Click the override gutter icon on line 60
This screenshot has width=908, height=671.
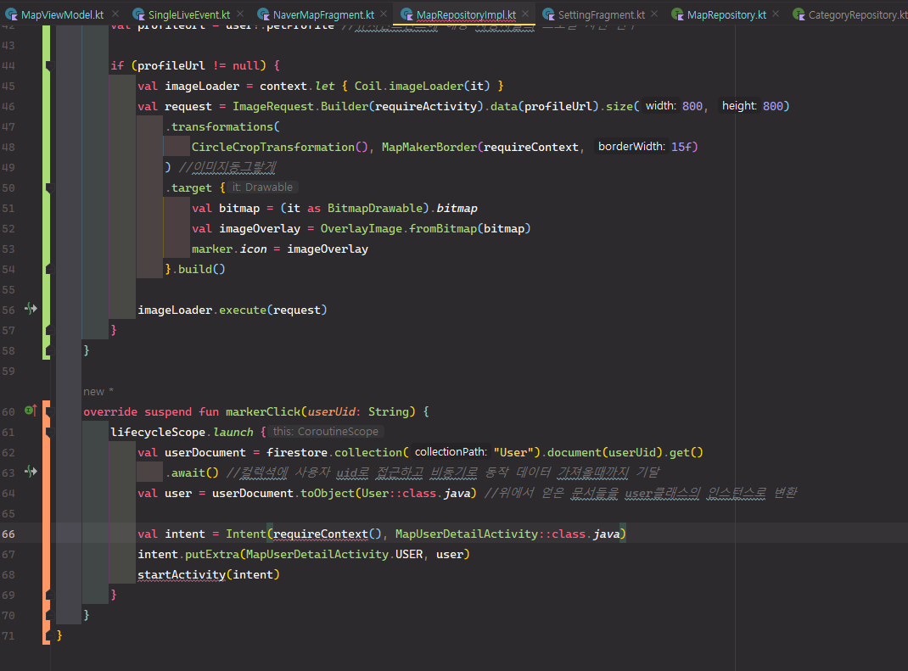coord(31,411)
